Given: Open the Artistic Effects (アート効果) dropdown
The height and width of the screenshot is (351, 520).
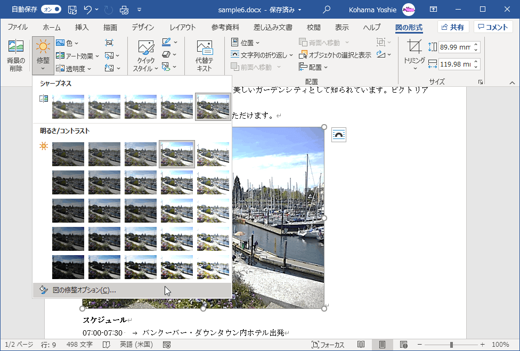Looking at the screenshot, I should [78, 56].
